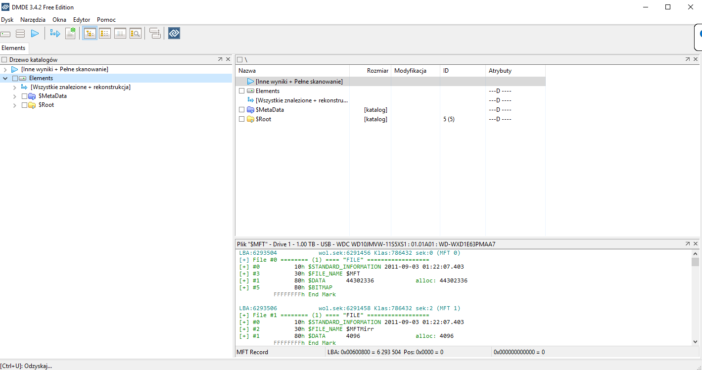Sort by the Nazwa column header

[x=292, y=71]
